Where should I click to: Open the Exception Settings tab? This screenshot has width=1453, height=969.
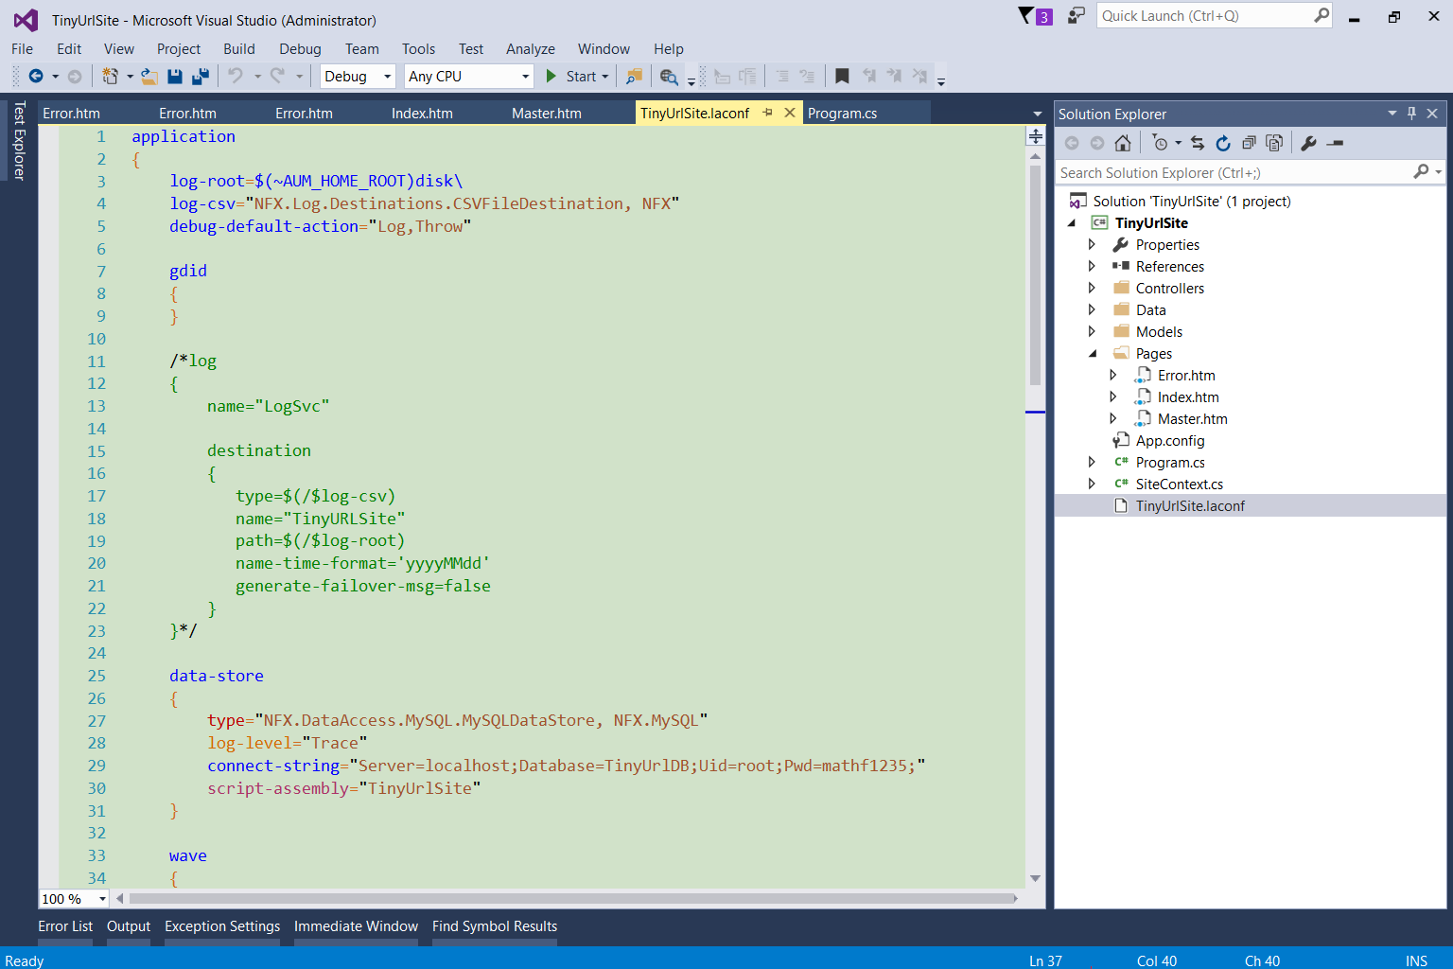coord(222,926)
